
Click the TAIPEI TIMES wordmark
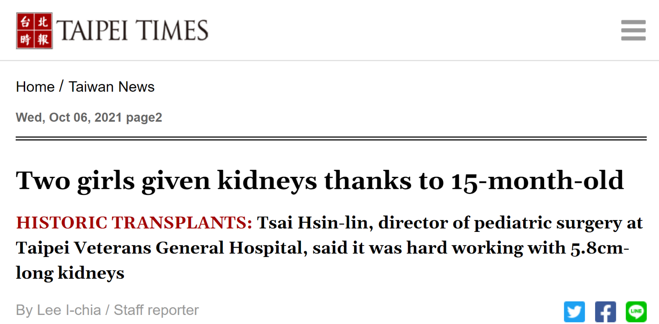[132, 31]
